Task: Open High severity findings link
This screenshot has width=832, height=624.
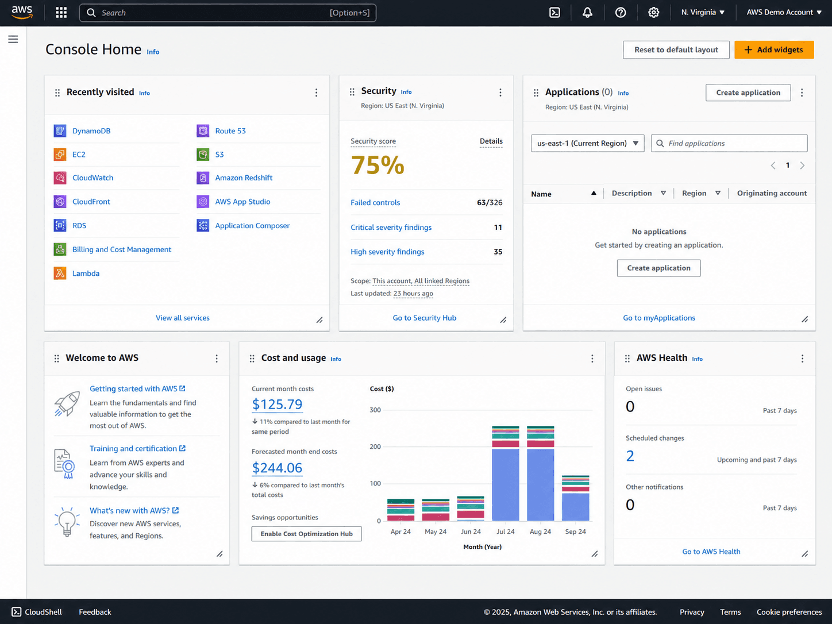Action: click(387, 252)
